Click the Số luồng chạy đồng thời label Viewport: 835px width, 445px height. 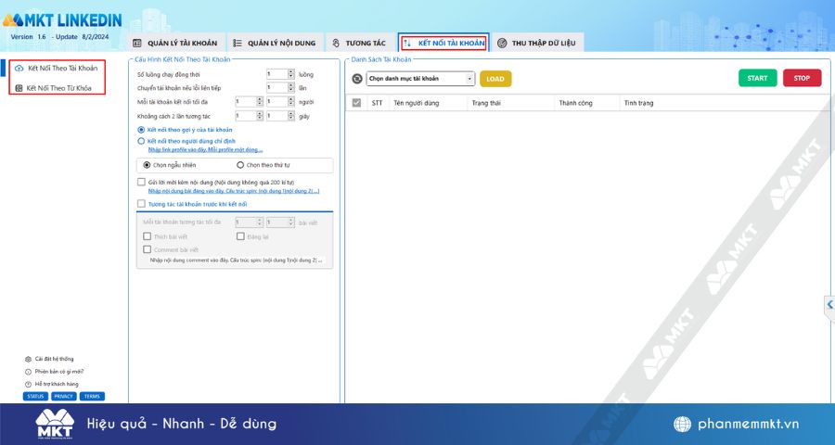169,75
